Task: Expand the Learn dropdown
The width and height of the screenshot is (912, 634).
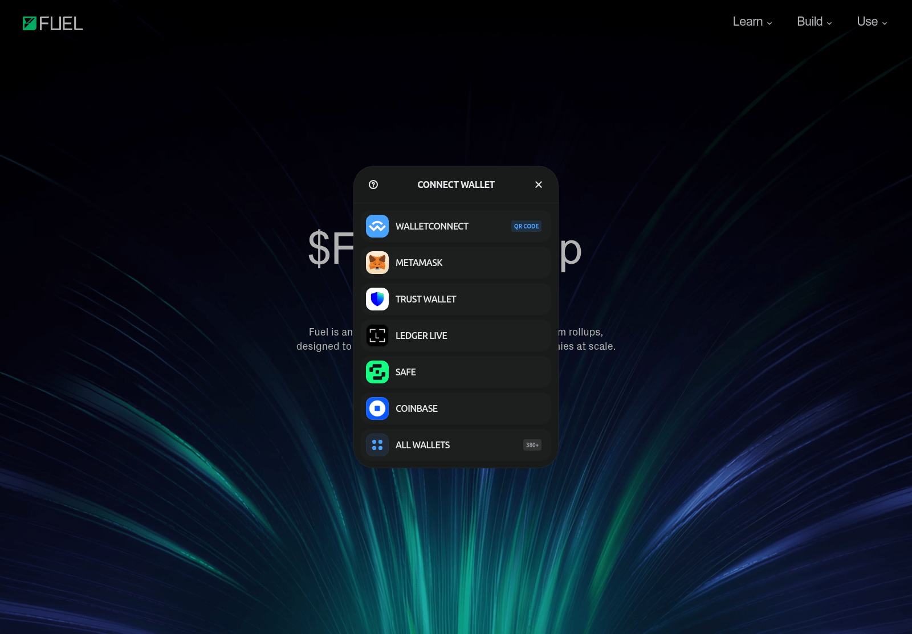Action: 751,22
